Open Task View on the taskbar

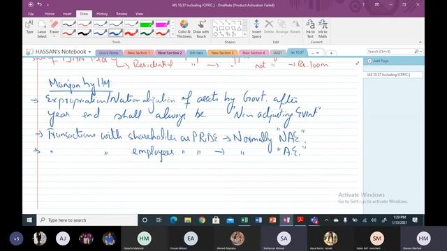pyautogui.click(x=159, y=220)
